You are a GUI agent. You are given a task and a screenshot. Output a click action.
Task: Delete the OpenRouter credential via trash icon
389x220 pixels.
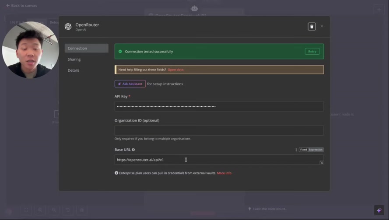pos(312,27)
